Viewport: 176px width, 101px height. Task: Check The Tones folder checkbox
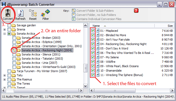[9, 84]
